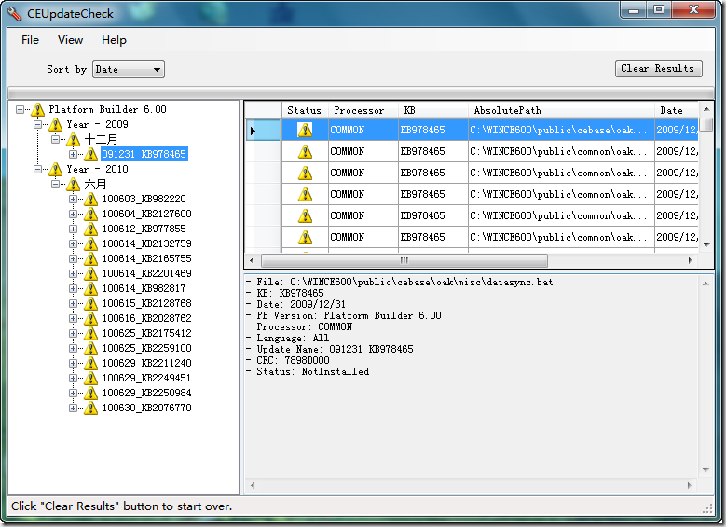Collapse the 六月 month node
This screenshot has height=527, width=726.
point(55,185)
